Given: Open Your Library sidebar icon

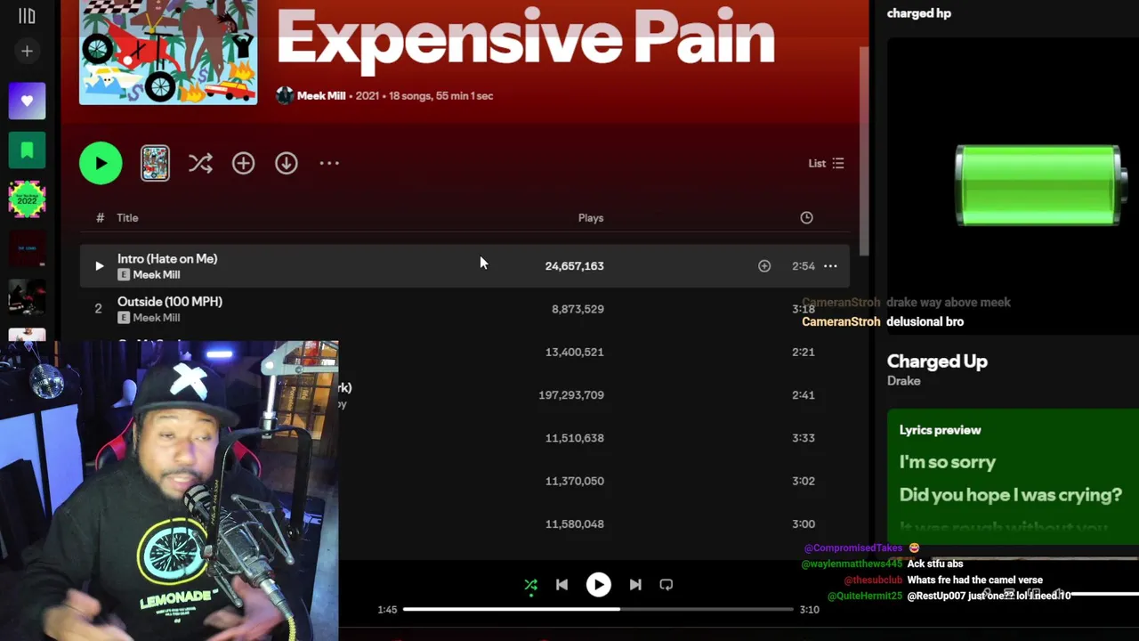Looking at the screenshot, I should click(27, 16).
